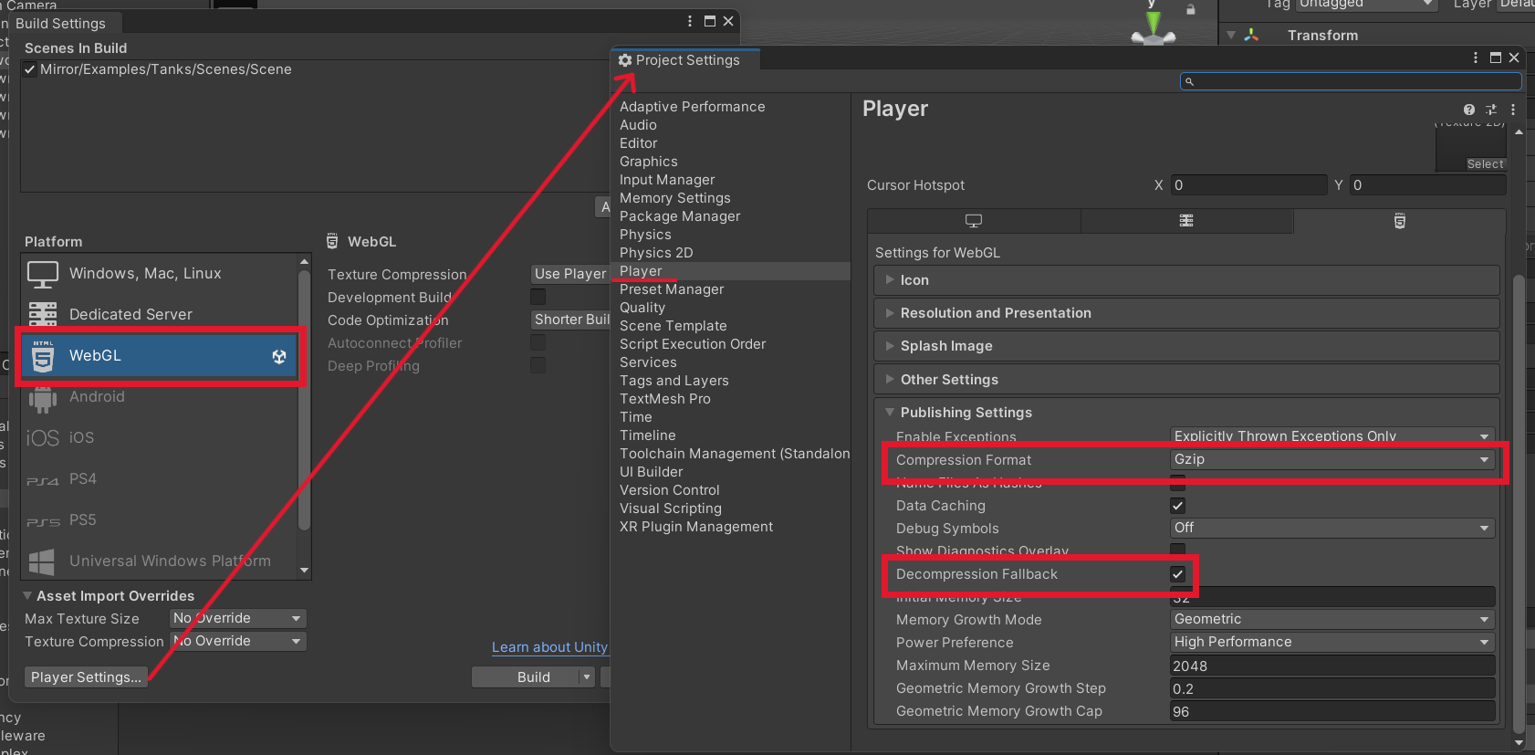Open Quality in Project Settings list

(642, 308)
